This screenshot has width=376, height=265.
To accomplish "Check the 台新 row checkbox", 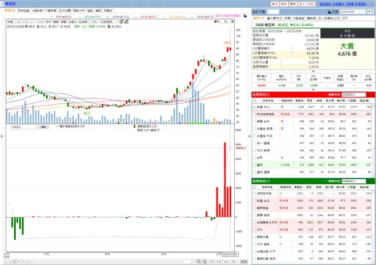I will 254,158.
